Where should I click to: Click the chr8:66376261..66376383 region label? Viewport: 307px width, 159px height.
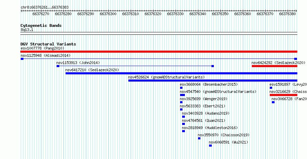(x=44, y=8)
